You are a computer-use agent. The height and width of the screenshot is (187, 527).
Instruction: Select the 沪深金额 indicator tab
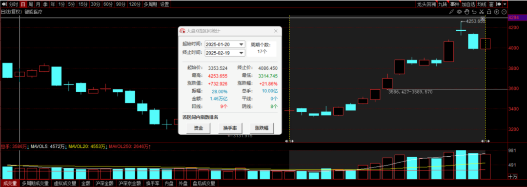[x=104, y=184]
